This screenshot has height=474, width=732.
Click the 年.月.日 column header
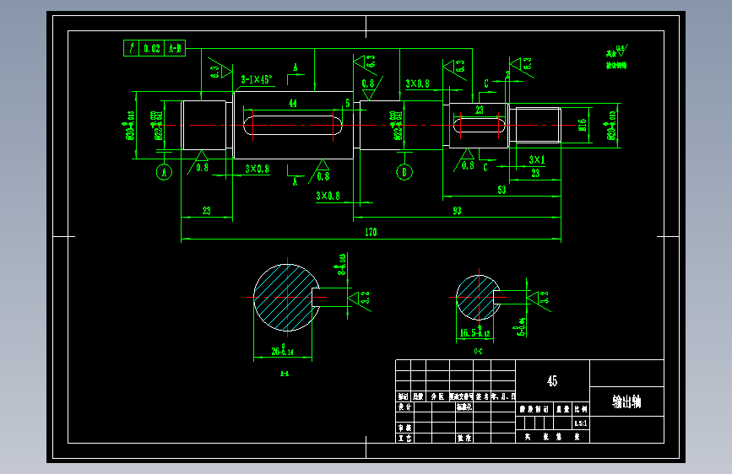(503, 396)
